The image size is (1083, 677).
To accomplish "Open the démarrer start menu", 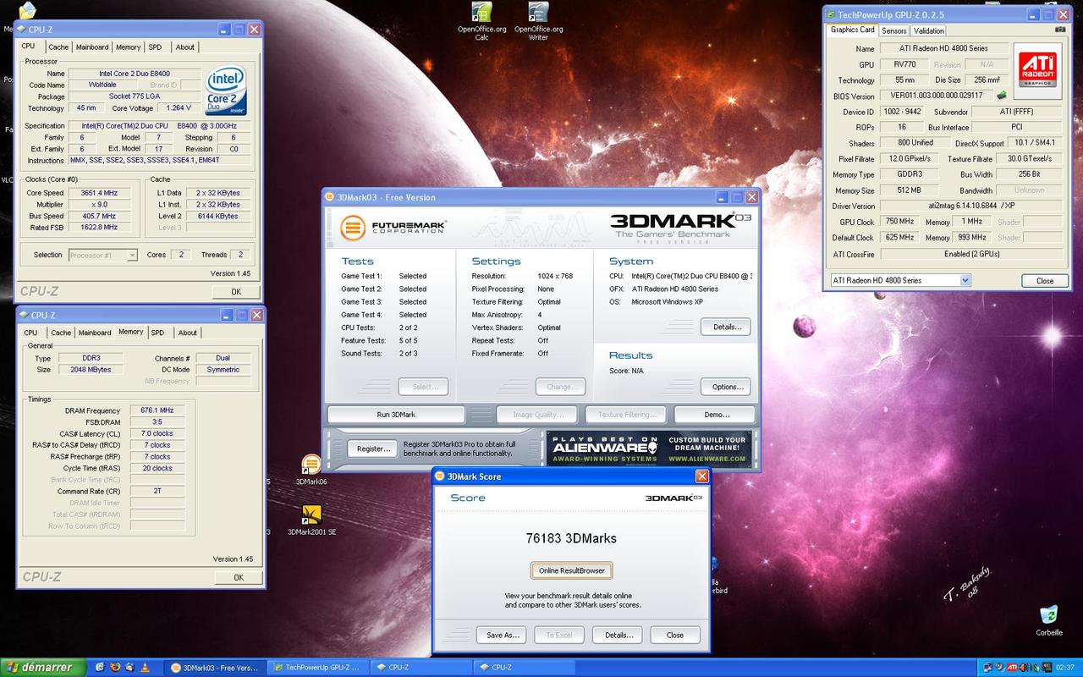I will coord(42,667).
